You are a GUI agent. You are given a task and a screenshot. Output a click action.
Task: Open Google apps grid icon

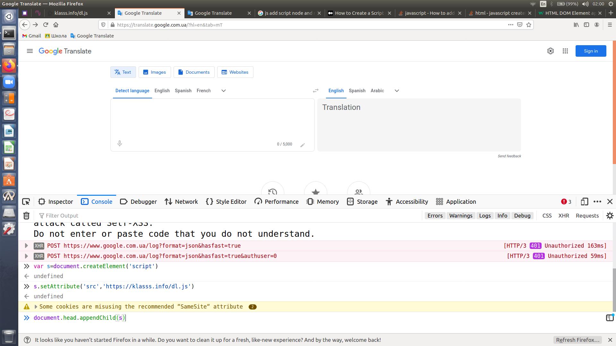[565, 51]
